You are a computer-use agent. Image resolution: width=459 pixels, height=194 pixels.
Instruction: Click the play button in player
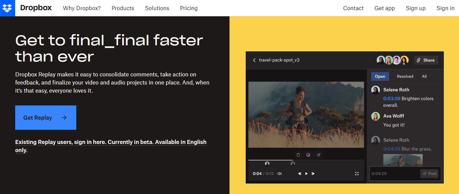(306, 174)
